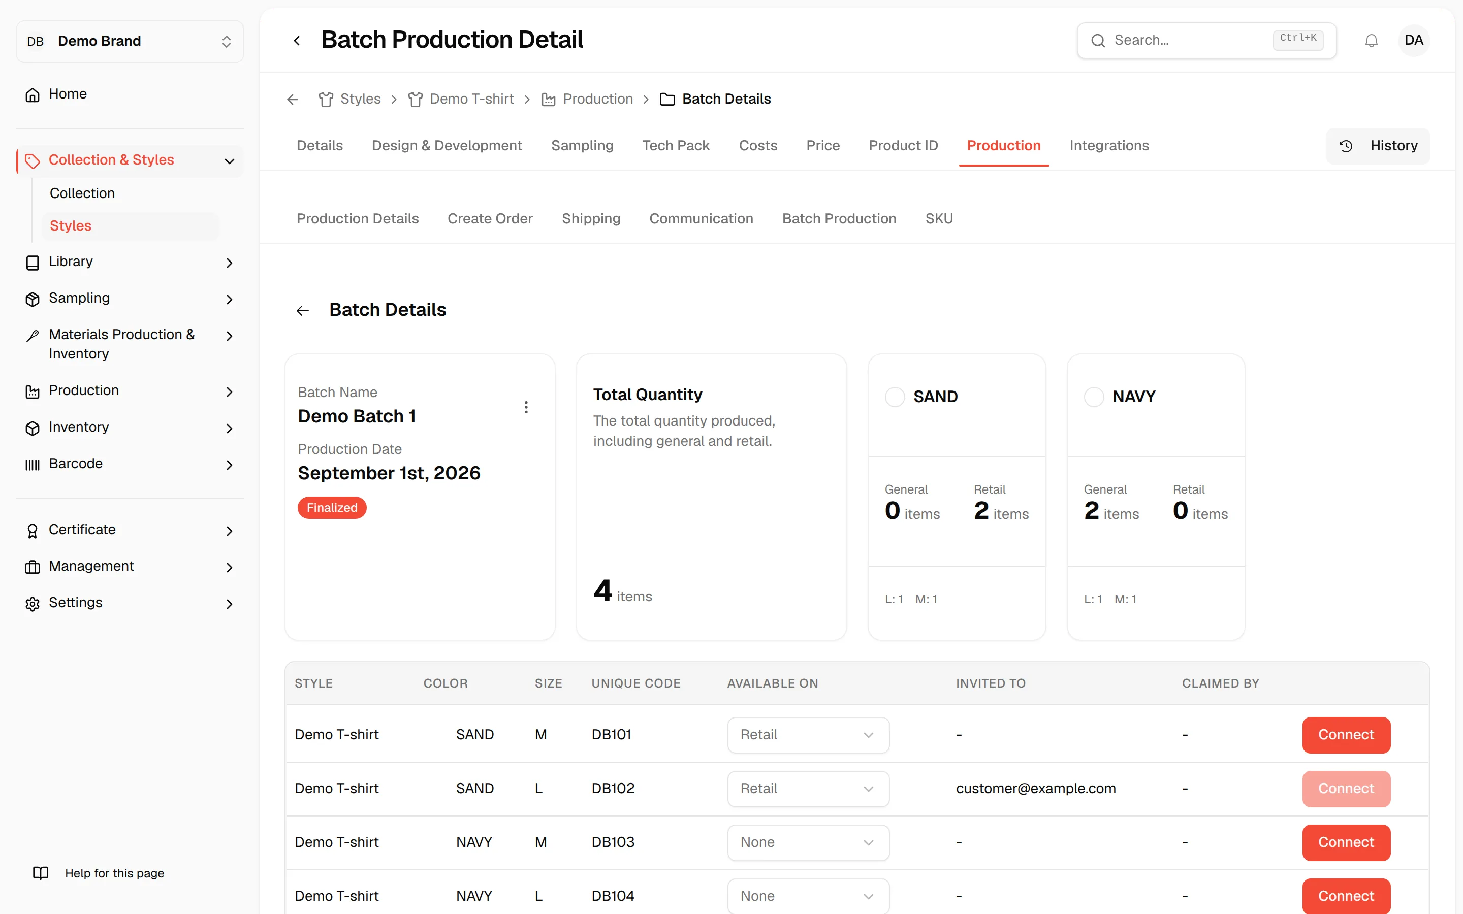
Task: Click the breadcrumb back arrow before Styles
Action: [x=293, y=99]
